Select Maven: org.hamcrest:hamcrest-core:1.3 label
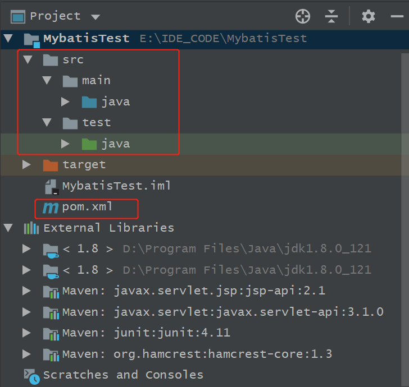The image size is (409, 387). coord(197,354)
